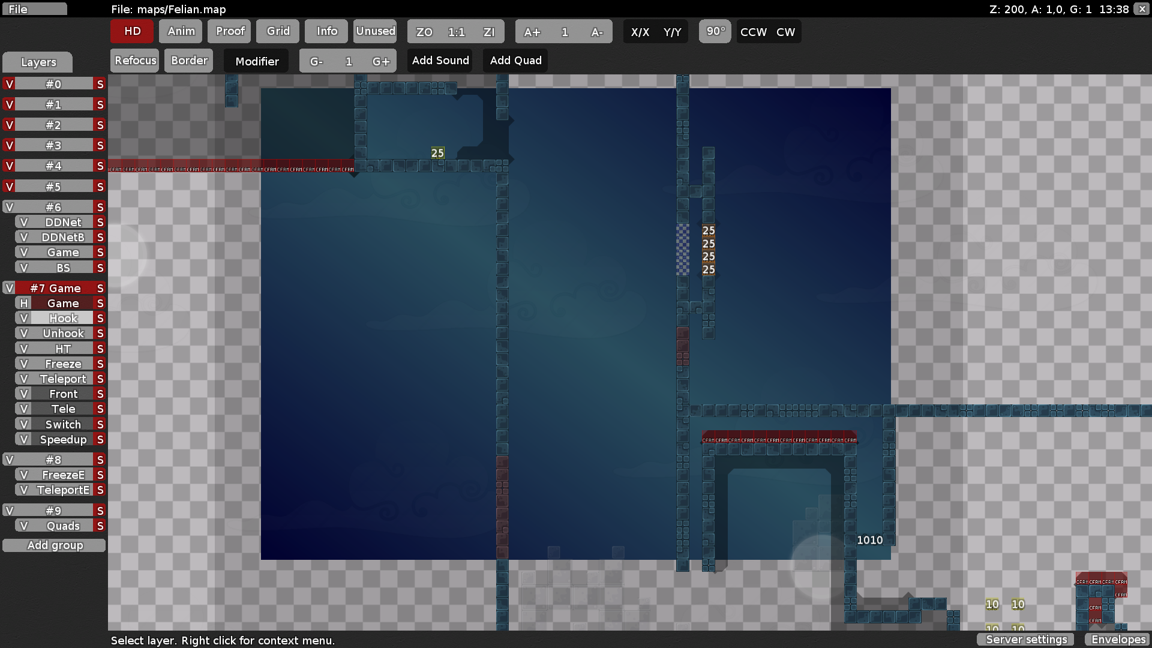Click the ZI zoom in button
The width and height of the screenshot is (1152, 648).
tap(488, 32)
